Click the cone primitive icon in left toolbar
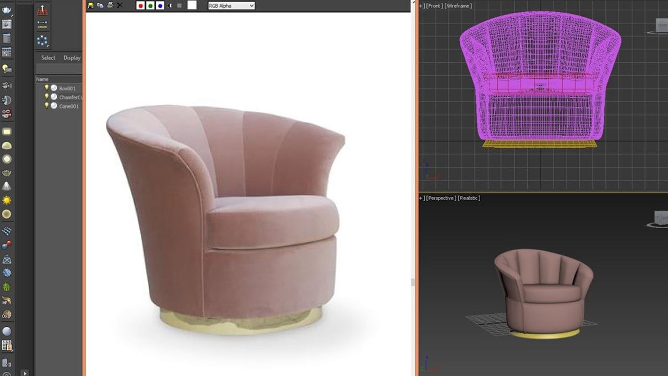Screen dimensions: 668x376 (7, 186)
